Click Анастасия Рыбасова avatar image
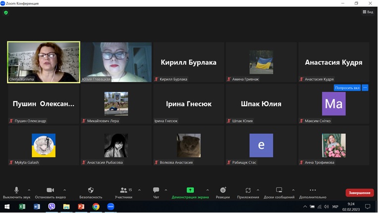The image size is (378, 213). (116, 145)
